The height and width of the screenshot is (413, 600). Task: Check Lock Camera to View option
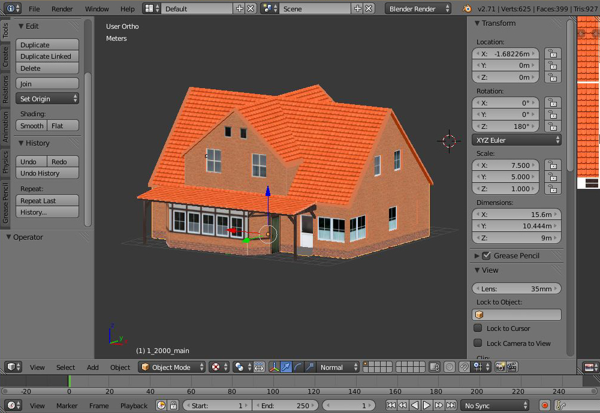tap(478, 343)
